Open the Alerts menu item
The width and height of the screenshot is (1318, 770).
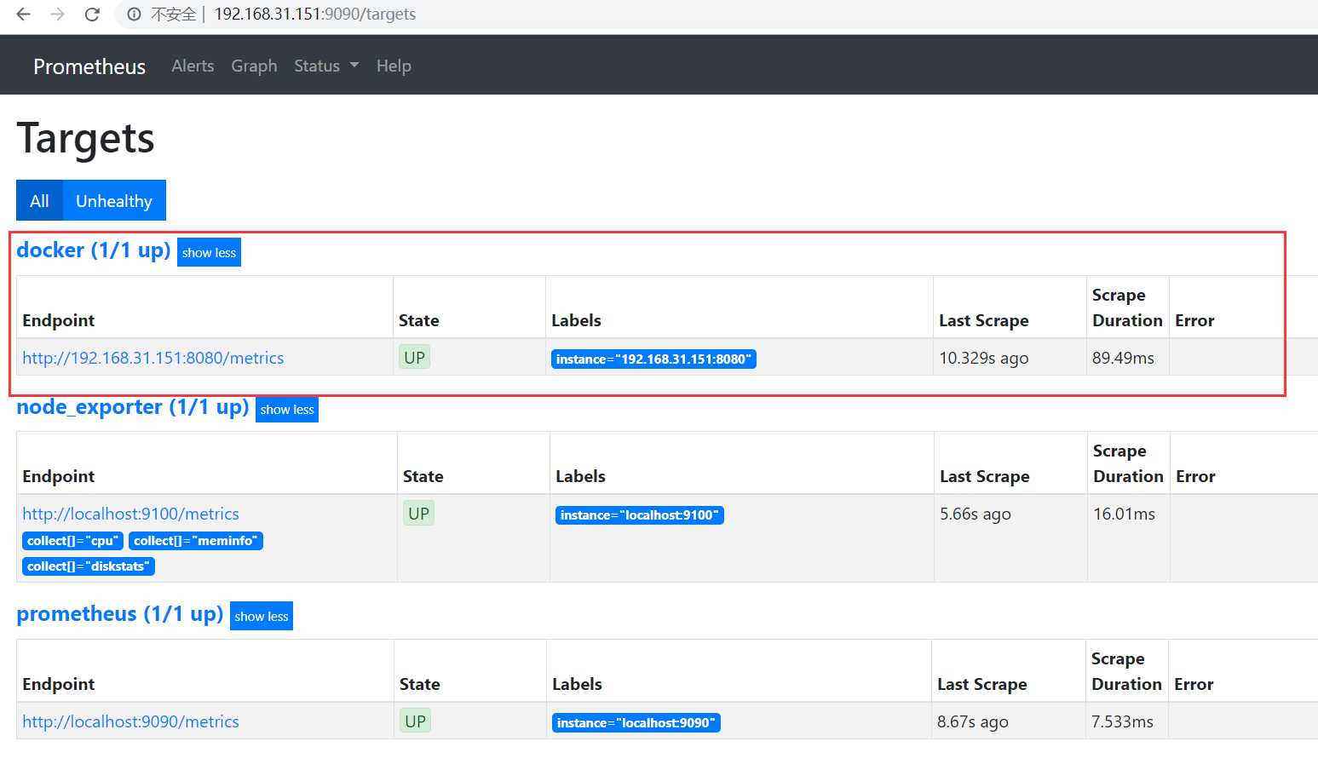tap(193, 66)
